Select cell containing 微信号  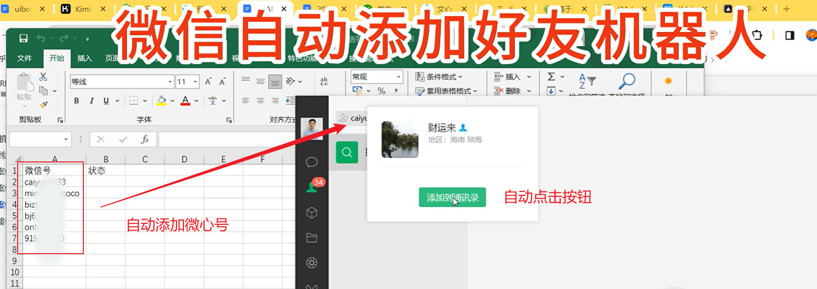point(53,170)
